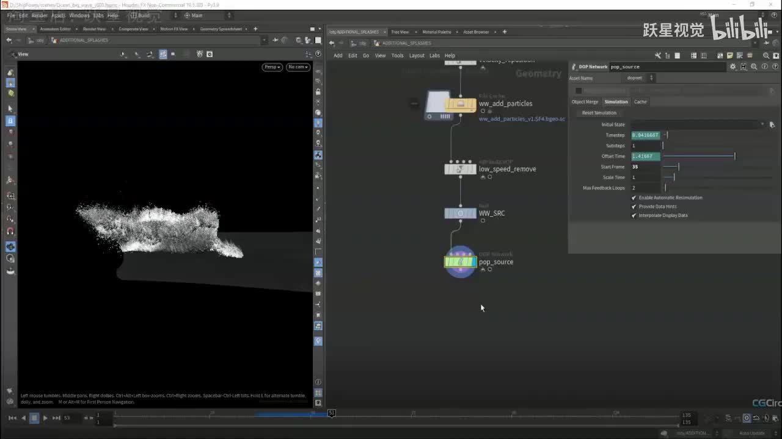782x439 pixels.
Task: Open the Render menu
Action: point(39,15)
